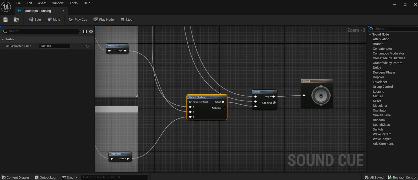Click Add input on Mixer node
The width and height of the screenshot is (418, 180).
click(269, 103)
